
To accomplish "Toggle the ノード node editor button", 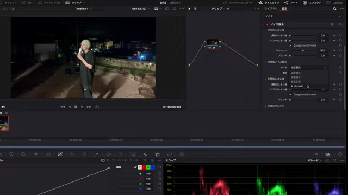I will coord(291,3).
